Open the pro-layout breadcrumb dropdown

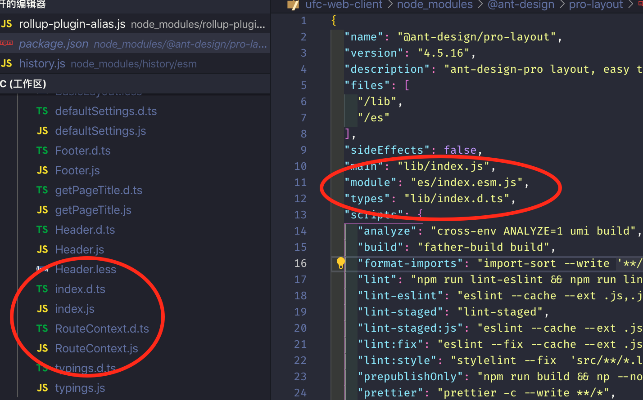click(x=596, y=5)
